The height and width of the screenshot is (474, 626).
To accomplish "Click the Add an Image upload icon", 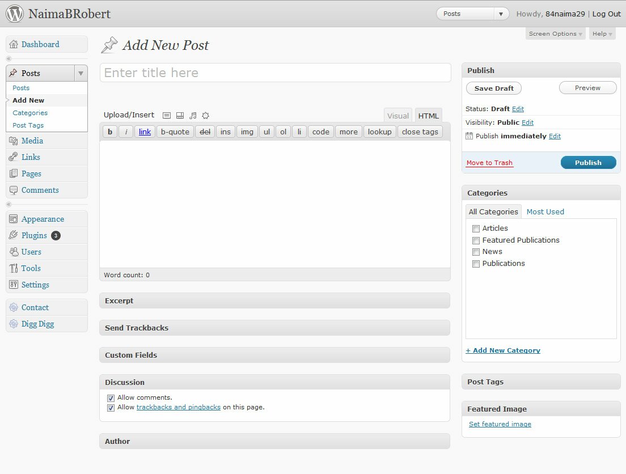I will [167, 116].
